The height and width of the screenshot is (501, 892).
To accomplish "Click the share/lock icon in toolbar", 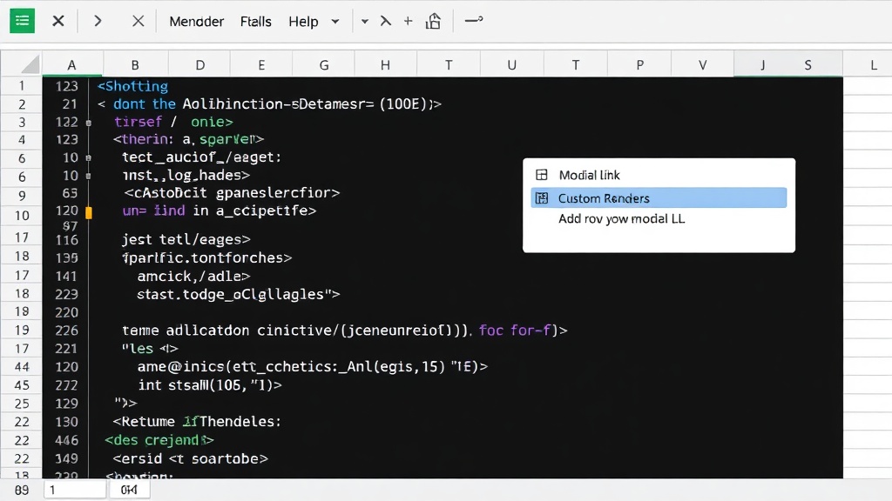I will coord(434,21).
